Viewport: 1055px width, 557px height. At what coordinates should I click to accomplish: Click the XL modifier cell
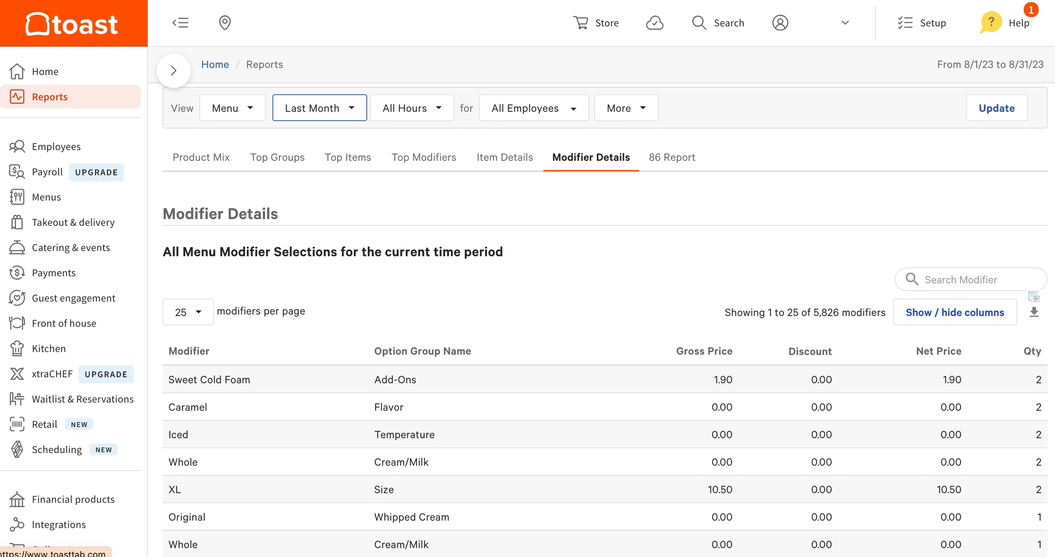coord(174,489)
